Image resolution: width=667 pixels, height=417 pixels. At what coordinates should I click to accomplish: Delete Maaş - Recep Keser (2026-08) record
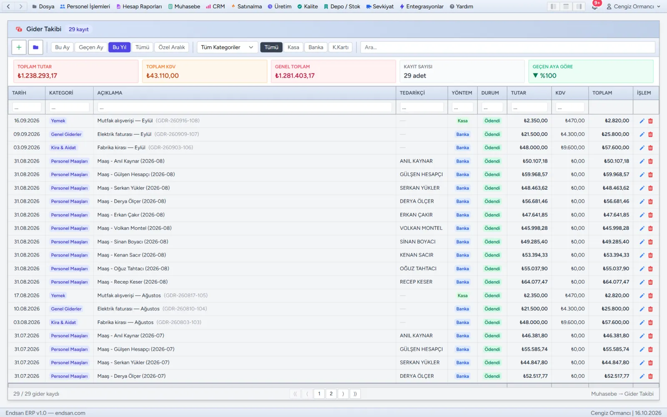(650, 282)
